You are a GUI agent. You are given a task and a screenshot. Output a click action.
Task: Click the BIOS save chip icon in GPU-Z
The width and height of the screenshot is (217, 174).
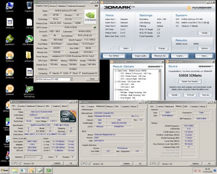[x=95, y=27]
